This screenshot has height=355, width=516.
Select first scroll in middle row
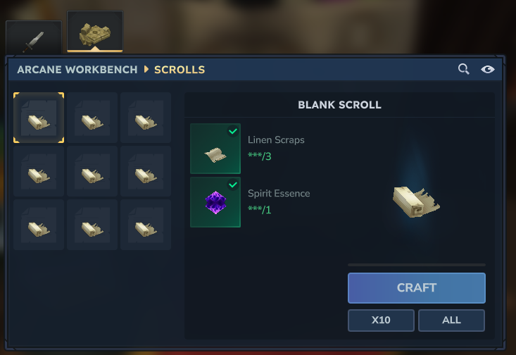point(39,171)
